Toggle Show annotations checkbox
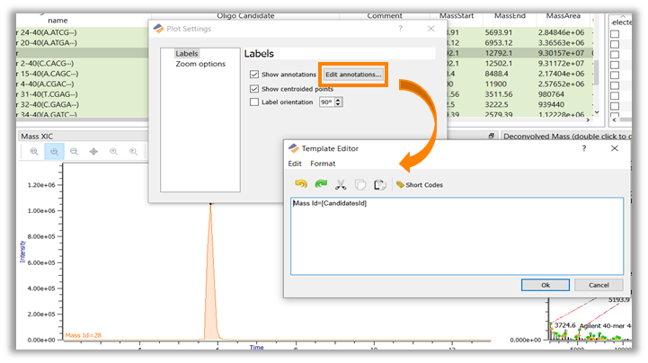648x363 pixels. click(254, 75)
